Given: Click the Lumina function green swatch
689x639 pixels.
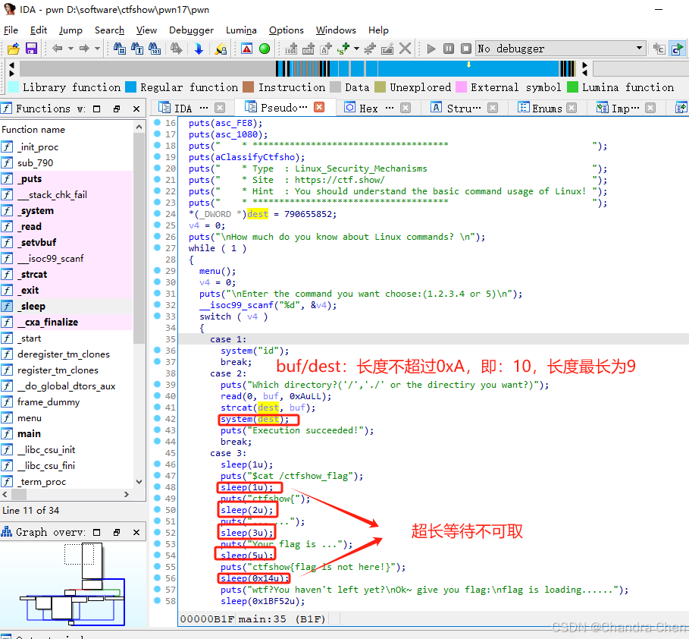Looking at the screenshot, I should (572, 87).
